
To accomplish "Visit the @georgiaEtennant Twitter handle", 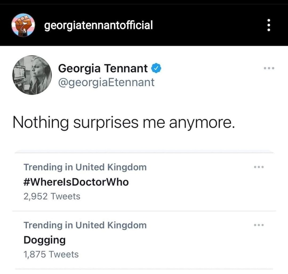I will click(x=106, y=82).
